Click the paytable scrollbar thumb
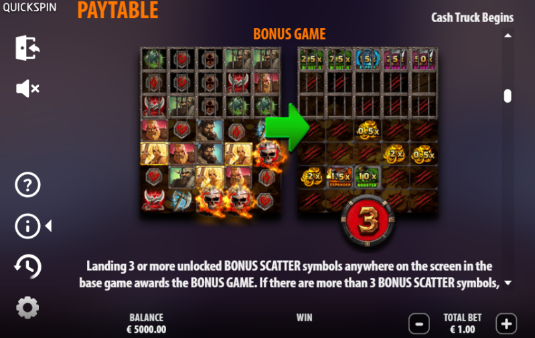This screenshot has height=338, width=535. coord(508,96)
